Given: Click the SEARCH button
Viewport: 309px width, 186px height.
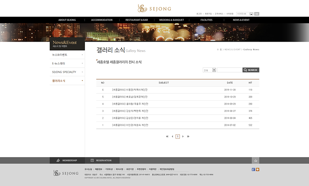Looking at the screenshot, I should pyautogui.click(x=251, y=70).
